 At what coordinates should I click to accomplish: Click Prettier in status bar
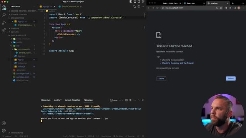(x=130, y=136)
